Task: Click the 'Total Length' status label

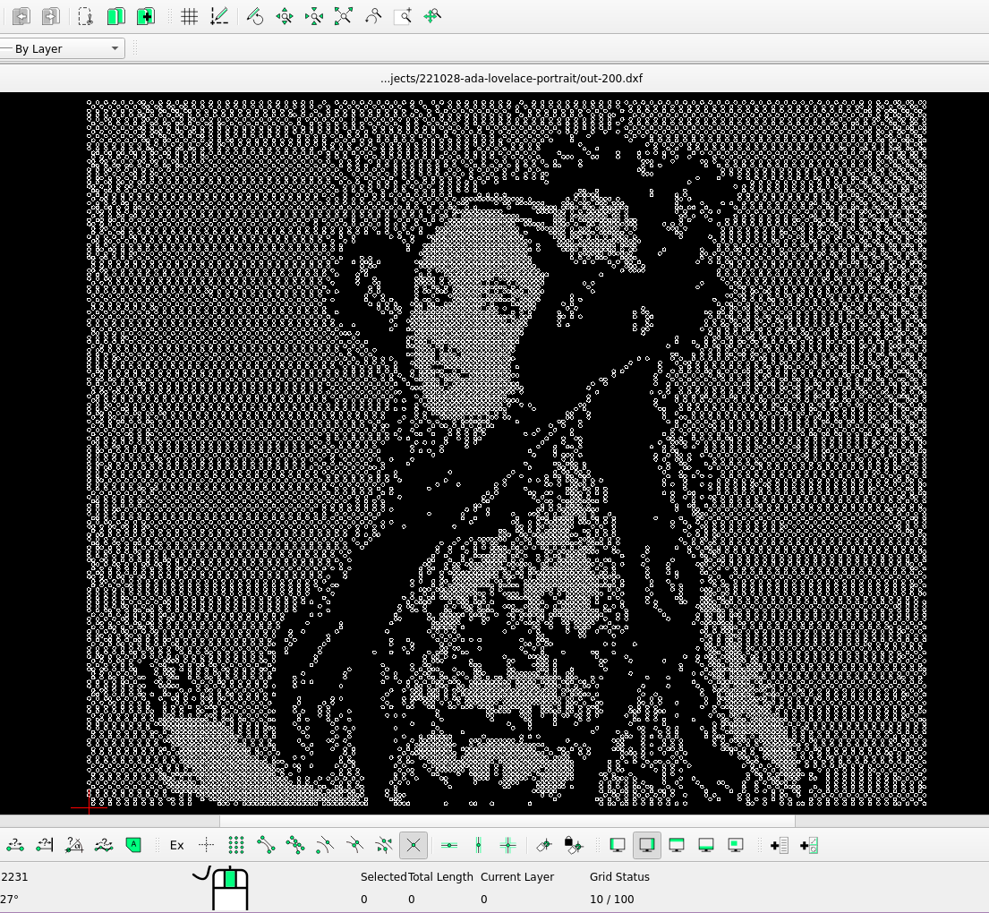Action: (x=440, y=876)
